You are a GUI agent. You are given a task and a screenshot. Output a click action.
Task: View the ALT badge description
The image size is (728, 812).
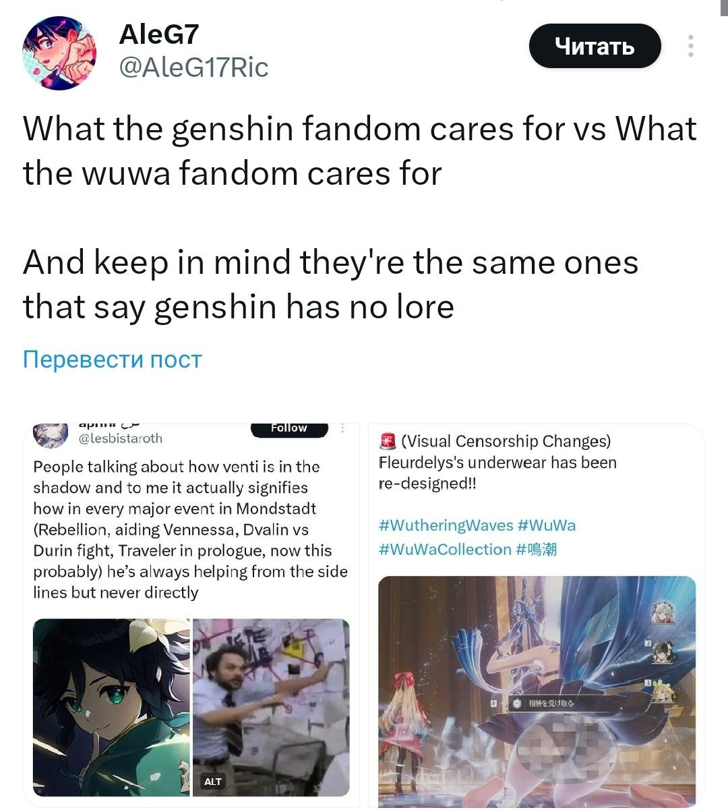tap(212, 781)
